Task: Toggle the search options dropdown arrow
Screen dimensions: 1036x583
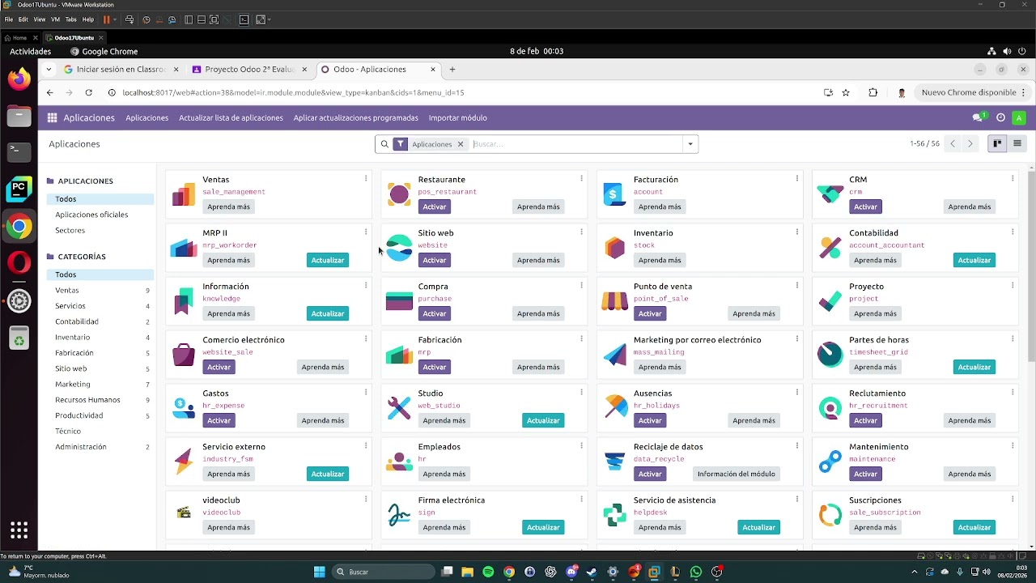Action: pyautogui.click(x=690, y=144)
